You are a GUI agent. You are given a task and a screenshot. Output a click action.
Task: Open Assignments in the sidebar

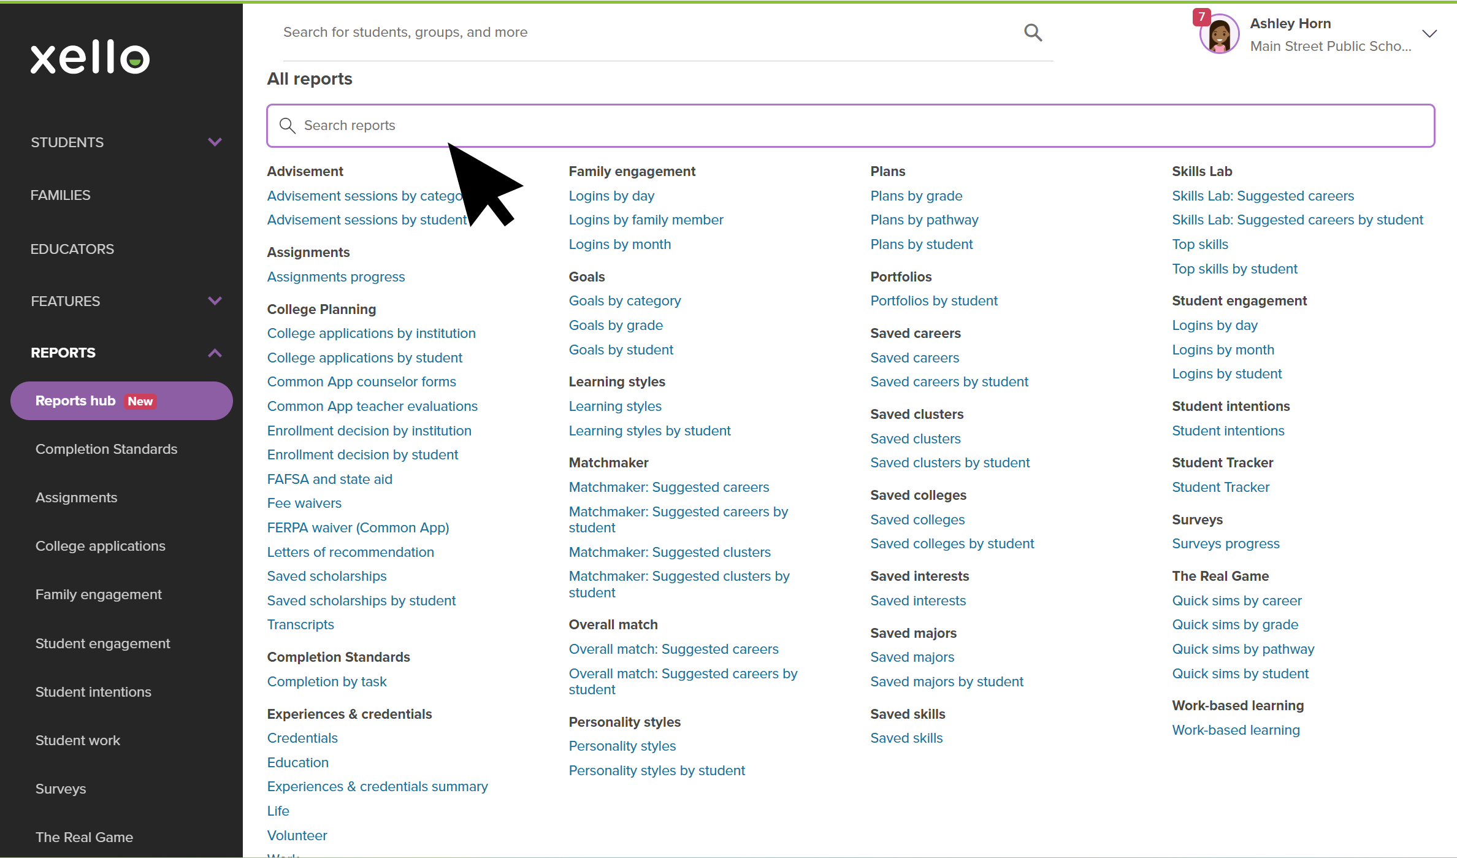(77, 497)
